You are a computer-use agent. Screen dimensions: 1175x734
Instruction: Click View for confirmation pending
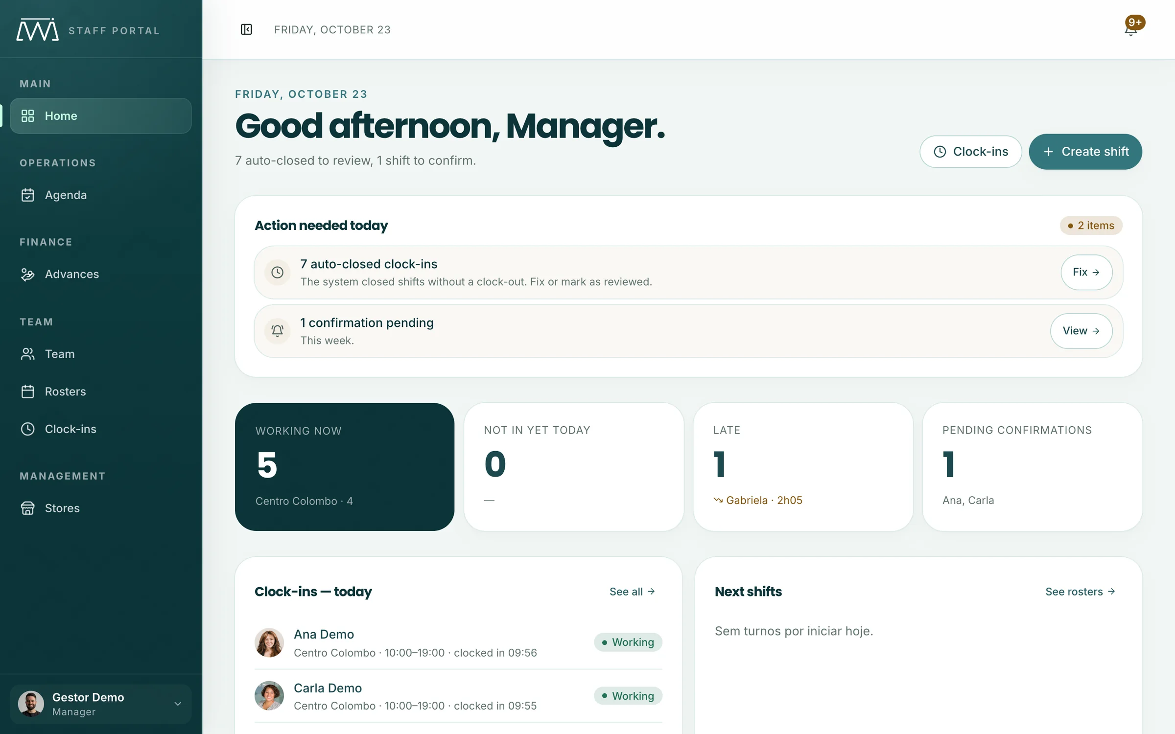tap(1081, 331)
